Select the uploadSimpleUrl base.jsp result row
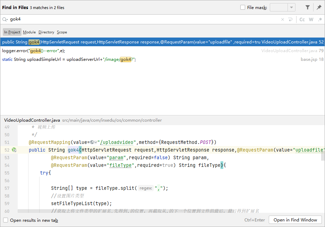325x227 pixels. [x=162, y=59]
